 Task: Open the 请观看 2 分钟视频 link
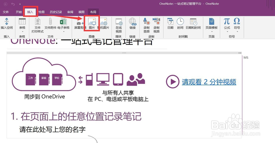(209, 82)
